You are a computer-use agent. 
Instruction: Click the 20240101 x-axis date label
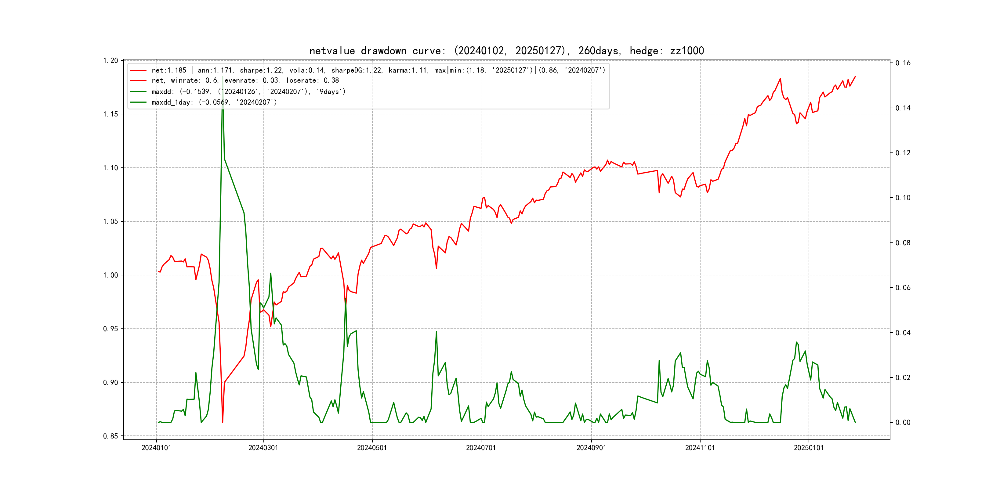point(156,448)
